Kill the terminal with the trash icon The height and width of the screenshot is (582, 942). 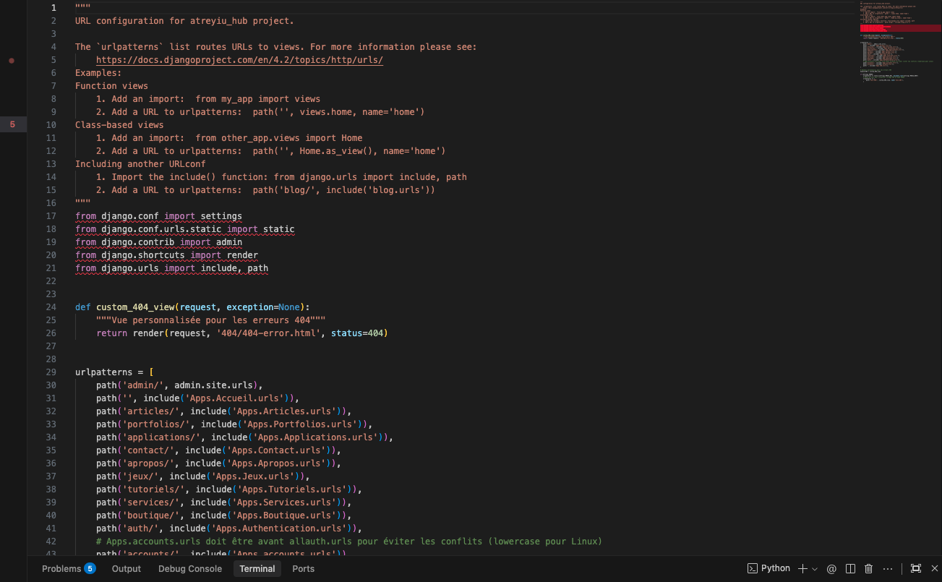(x=869, y=569)
